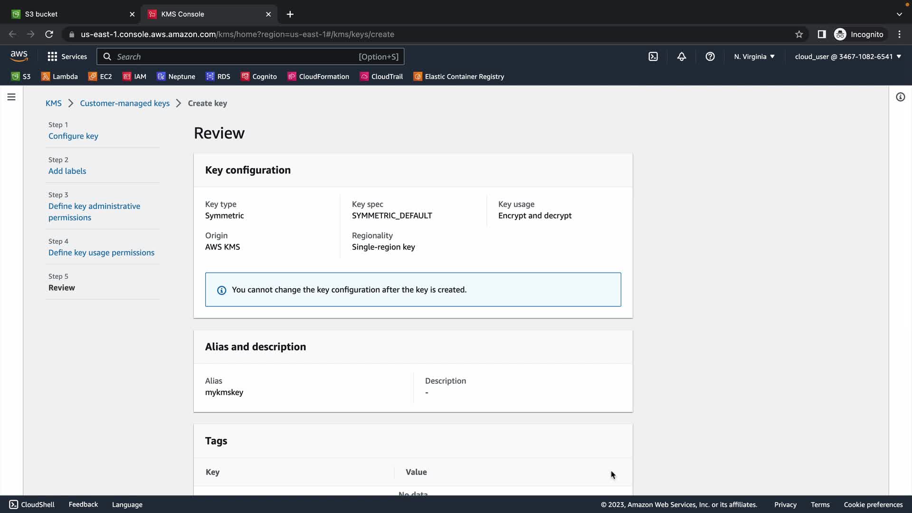Click the Lambda shortcut in the favorites bar

(59, 76)
